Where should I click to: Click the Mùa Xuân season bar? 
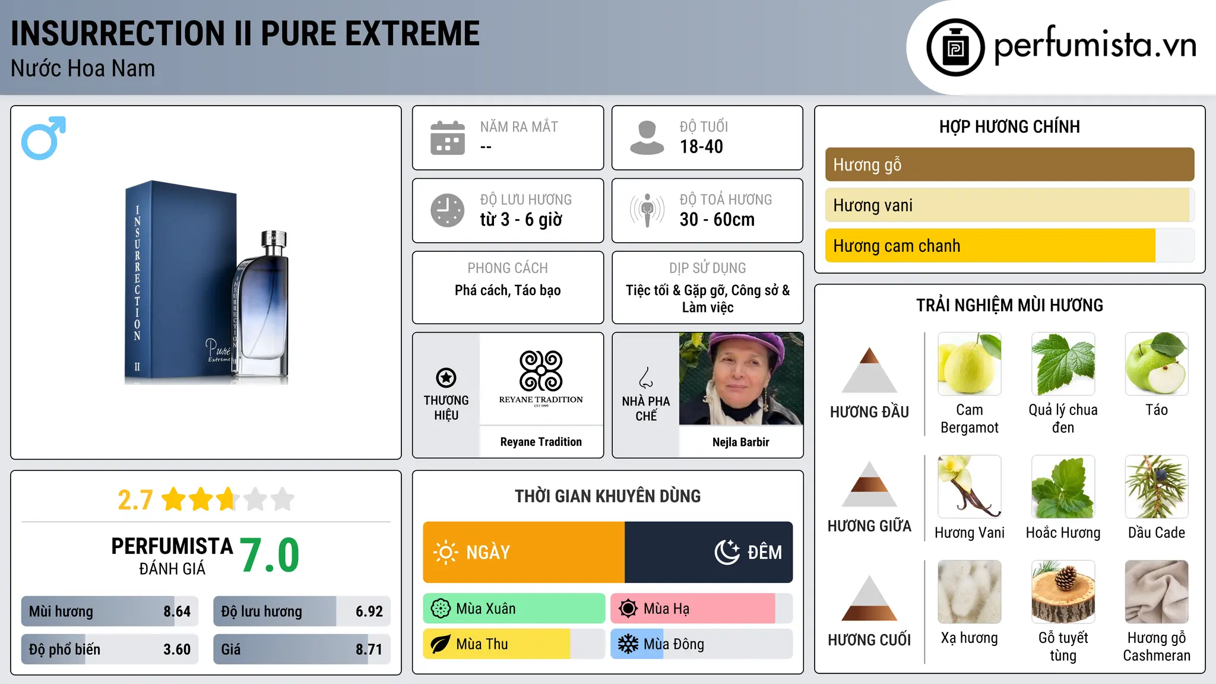coord(514,609)
